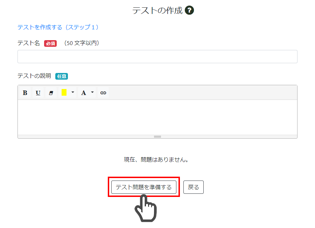
Task: Toggle bold formatting in description editor
Action: pos(25,93)
